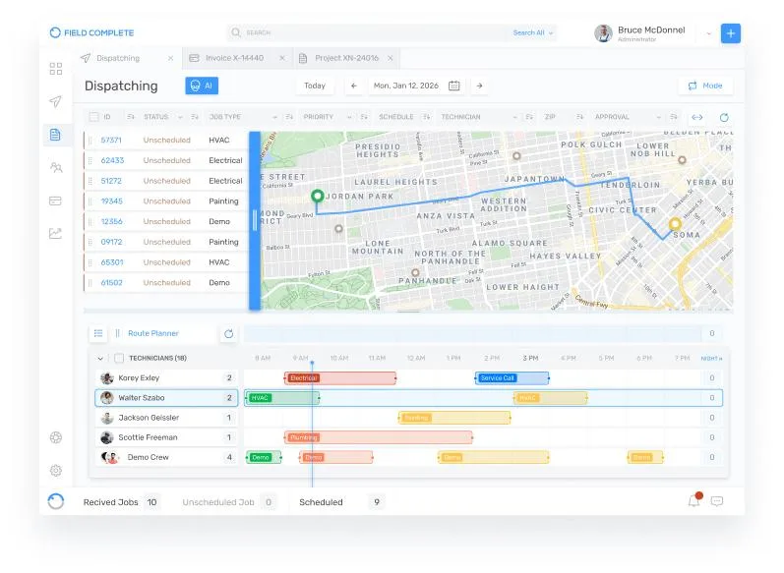Open the calendar date picker icon
Screen dimensions: 784x573
(x=454, y=86)
